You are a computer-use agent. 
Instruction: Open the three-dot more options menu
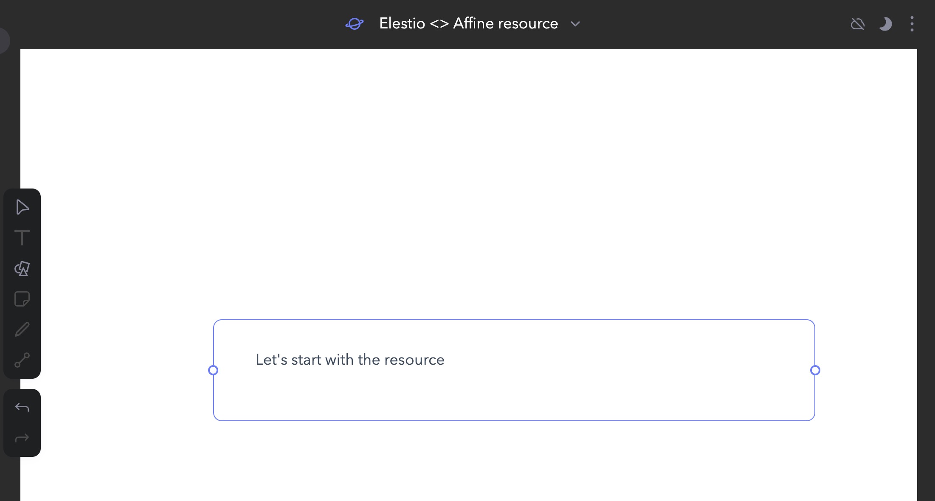(912, 24)
